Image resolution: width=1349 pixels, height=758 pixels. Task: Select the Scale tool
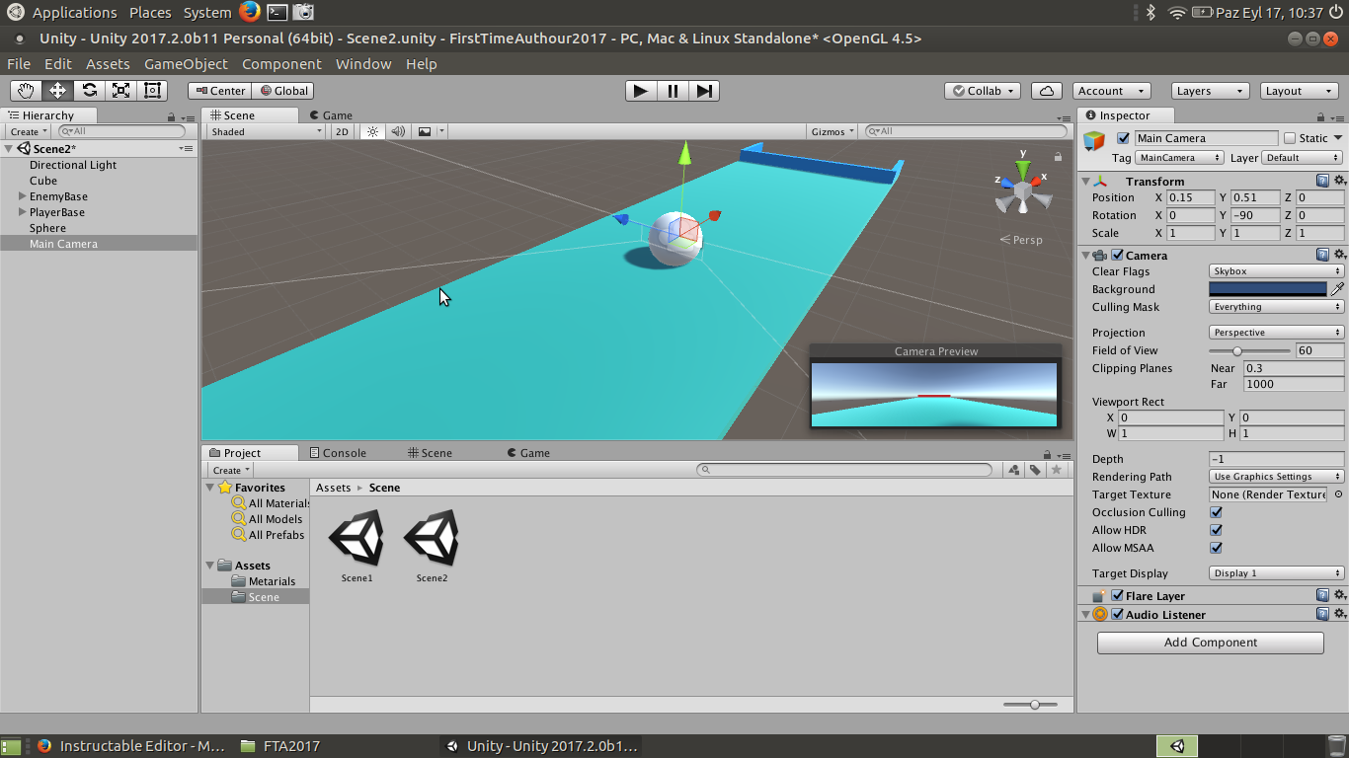120,91
